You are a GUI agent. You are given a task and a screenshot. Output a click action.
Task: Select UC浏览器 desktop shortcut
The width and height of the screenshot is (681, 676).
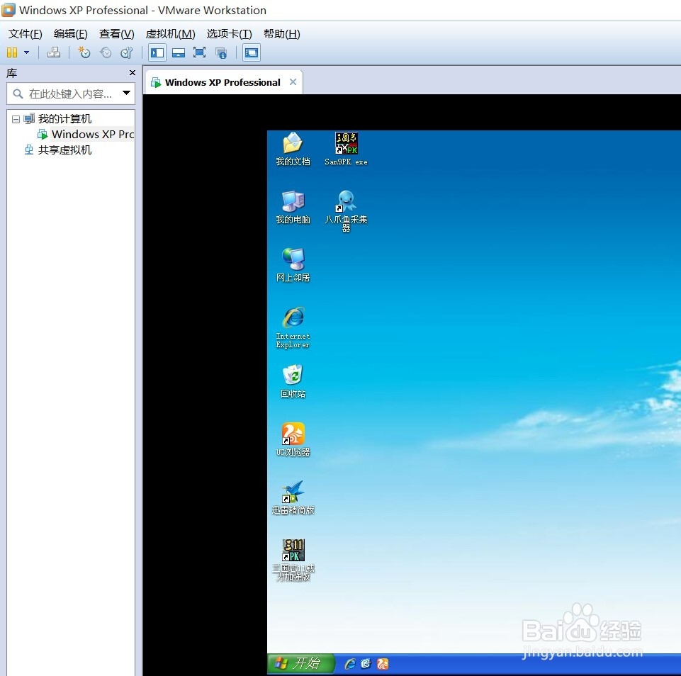(293, 439)
